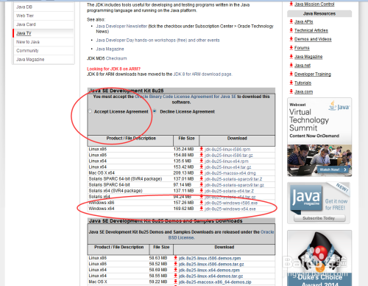Viewport: 368px width, 286px height.
Task: Click the download arrow icon next to jdk-8u25-windows-x64.exe
Action: coord(202,209)
